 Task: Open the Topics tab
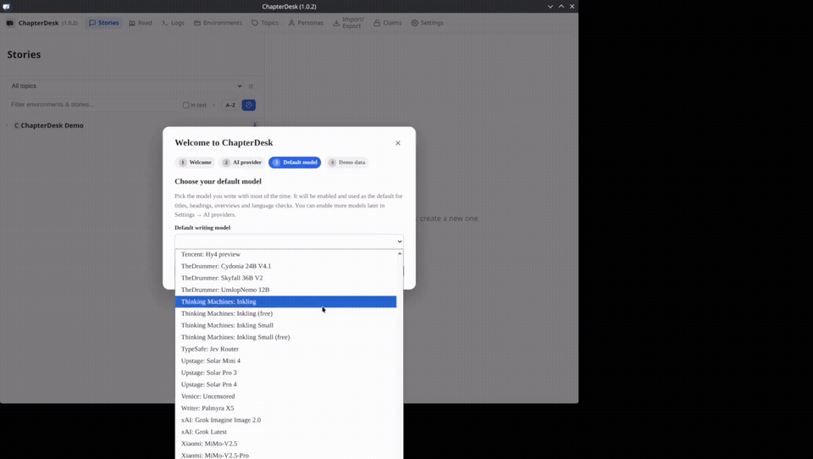click(265, 23)
